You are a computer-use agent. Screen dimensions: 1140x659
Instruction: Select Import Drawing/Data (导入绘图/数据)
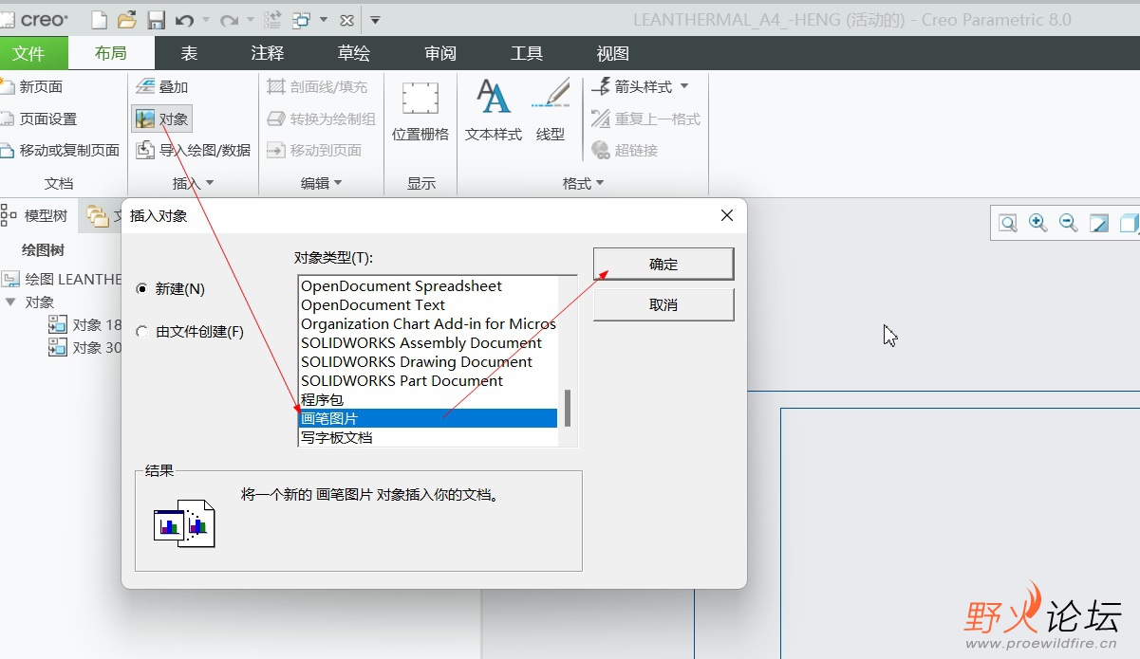tap(193, 150)
